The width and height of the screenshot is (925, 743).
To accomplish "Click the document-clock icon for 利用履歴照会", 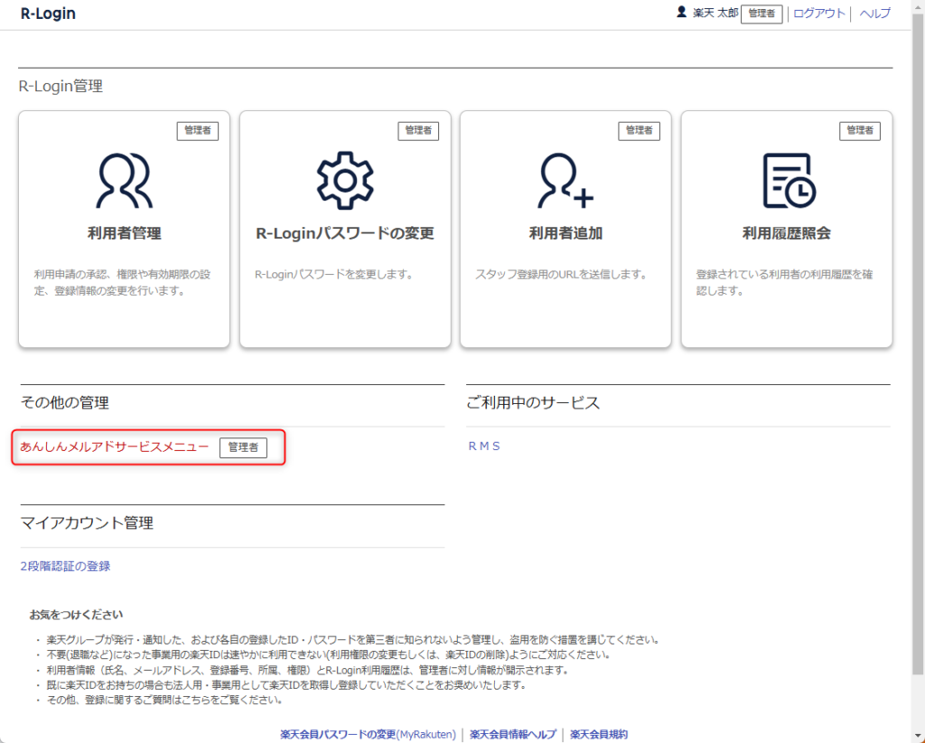I will (x=786, y=181).
